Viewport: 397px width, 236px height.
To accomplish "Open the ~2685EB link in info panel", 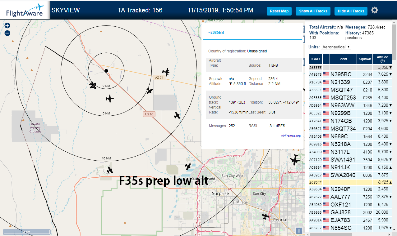I will 216,32.
